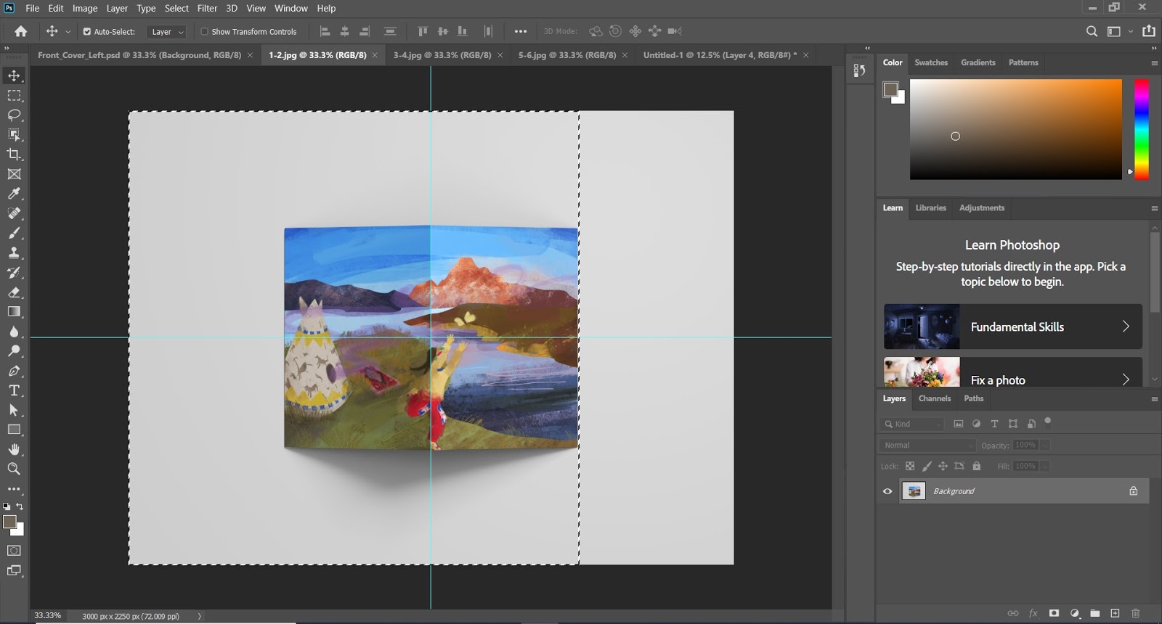The width and height of the screenshot is (1162, 624).
Task: Select the Frame tool
Action: tap(14, 174)
